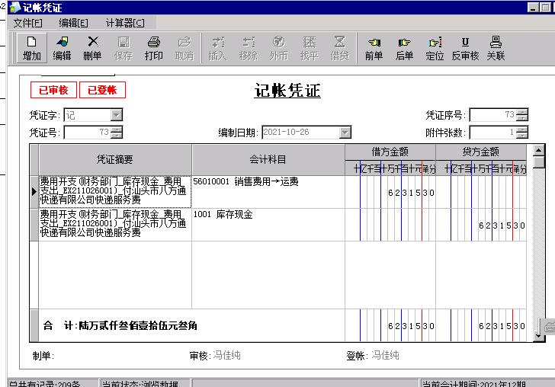
Task: Go to previous voucher with 前单
Action: 374,48
